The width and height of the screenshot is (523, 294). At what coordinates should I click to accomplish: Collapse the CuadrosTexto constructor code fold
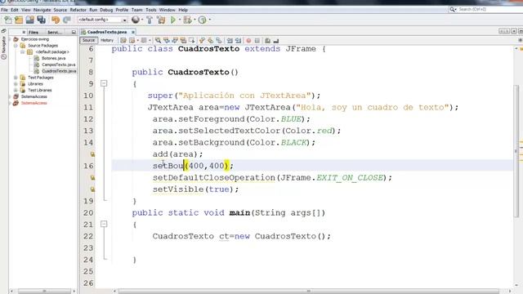[104, 83]
